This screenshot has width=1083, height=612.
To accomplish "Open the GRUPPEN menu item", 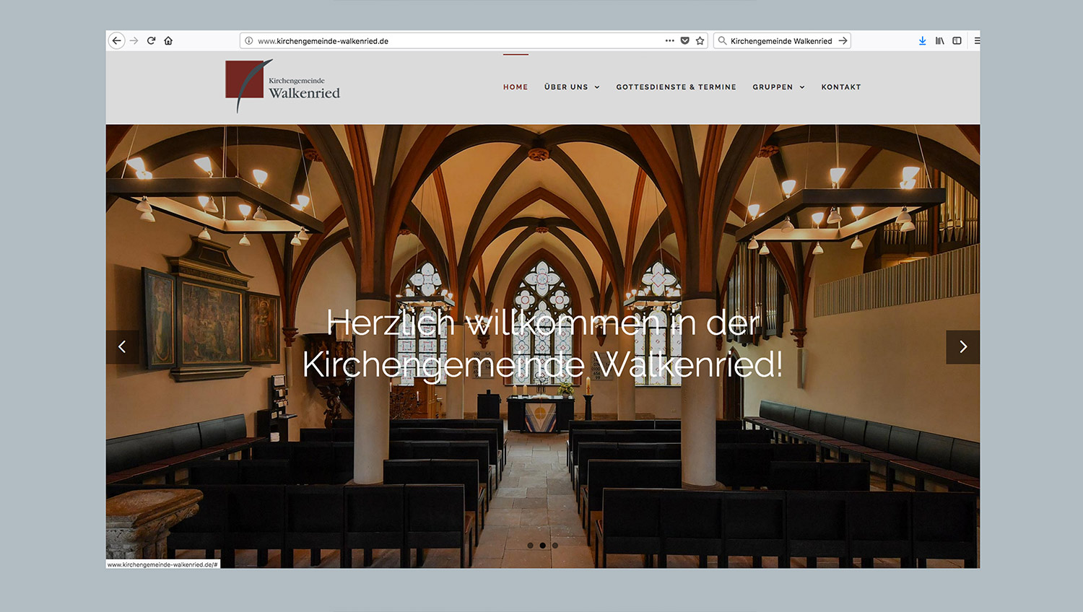I will click(x=773, y=87).
